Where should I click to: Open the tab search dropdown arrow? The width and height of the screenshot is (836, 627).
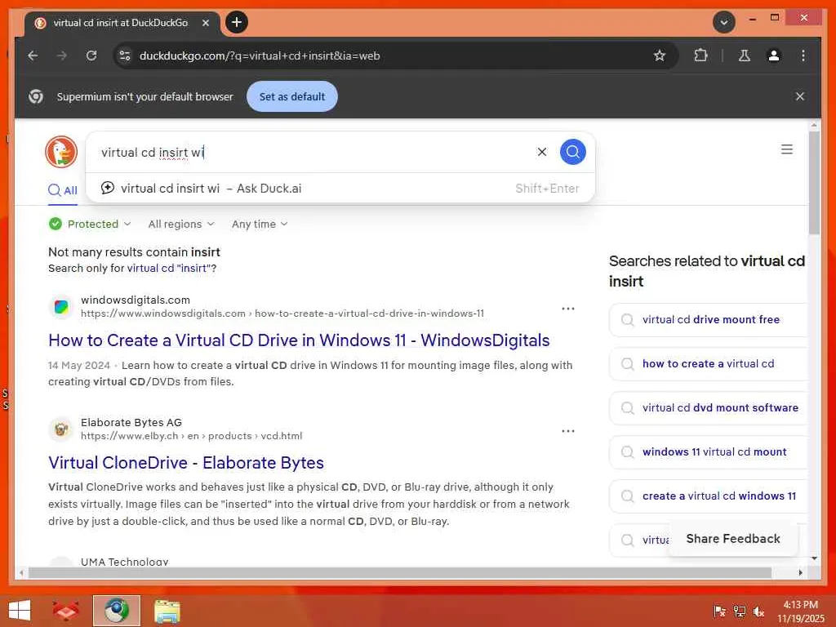tap(724, 22)
